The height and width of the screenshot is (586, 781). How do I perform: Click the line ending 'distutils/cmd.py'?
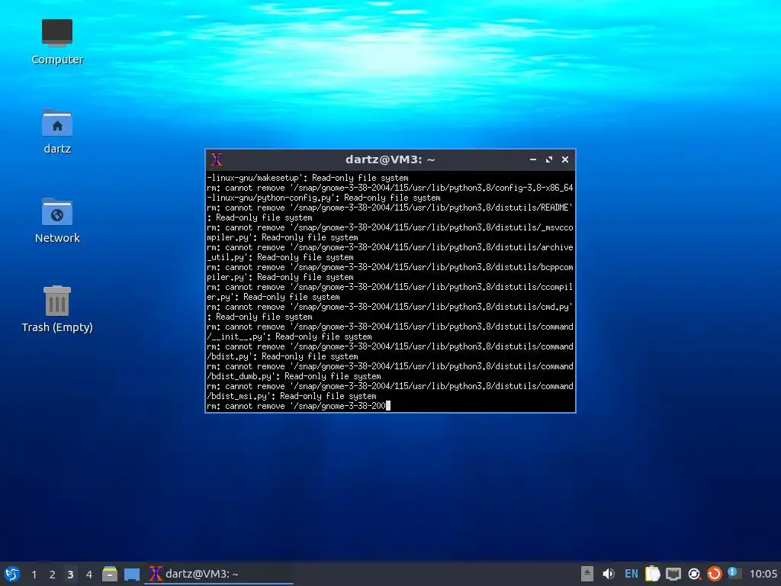tap(390, 307)
